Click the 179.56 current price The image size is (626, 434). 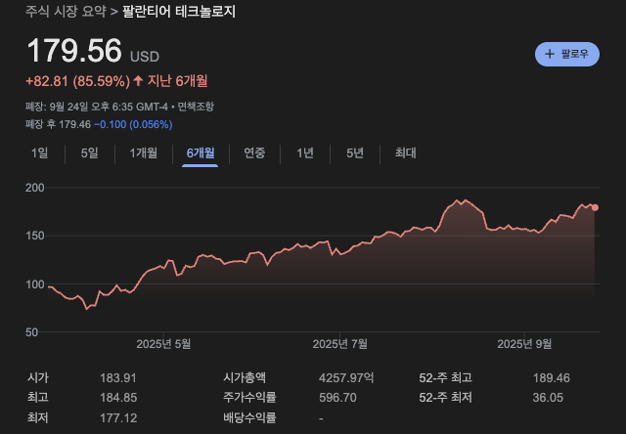coord(73,51)
